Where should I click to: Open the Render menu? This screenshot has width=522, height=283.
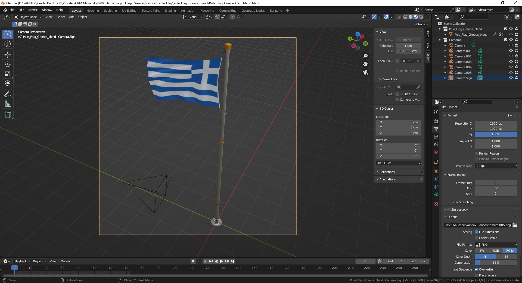point(32,10)
